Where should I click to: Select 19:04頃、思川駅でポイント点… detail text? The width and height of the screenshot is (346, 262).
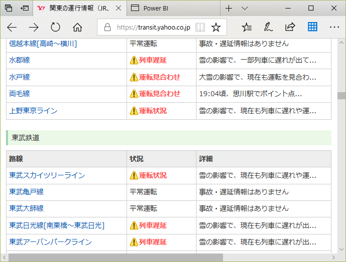(x=250, y=94)
